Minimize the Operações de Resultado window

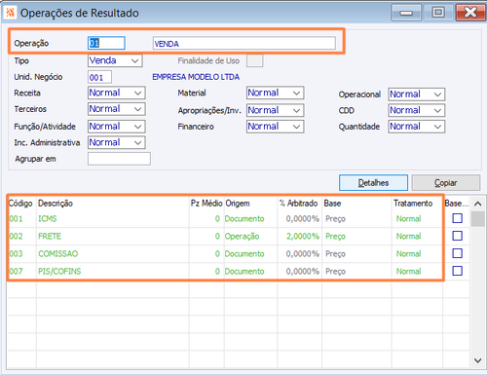[x=406, y=13]
